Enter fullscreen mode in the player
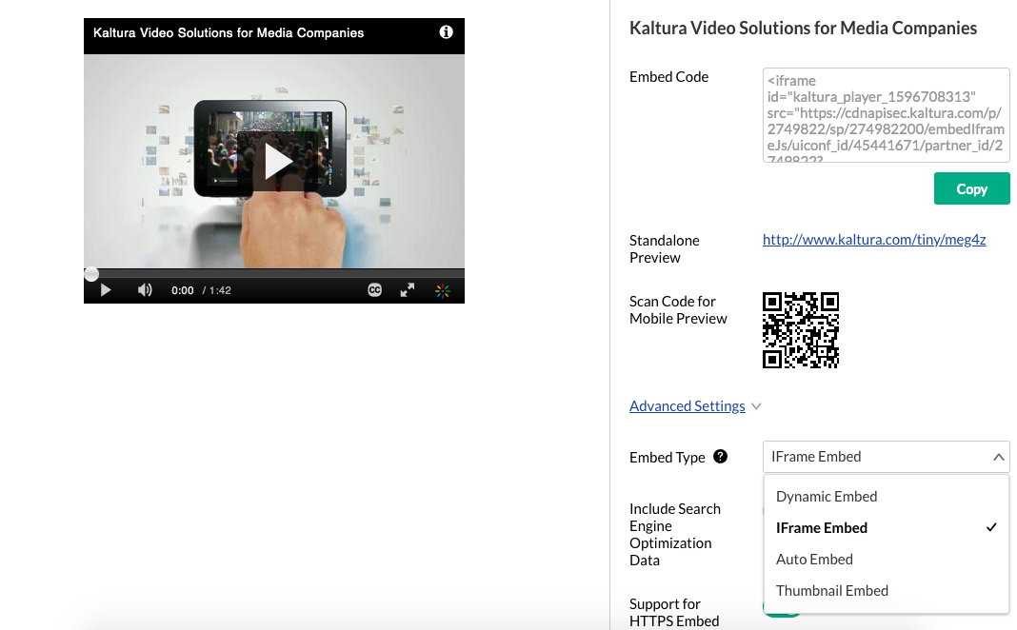 [408, 290]
